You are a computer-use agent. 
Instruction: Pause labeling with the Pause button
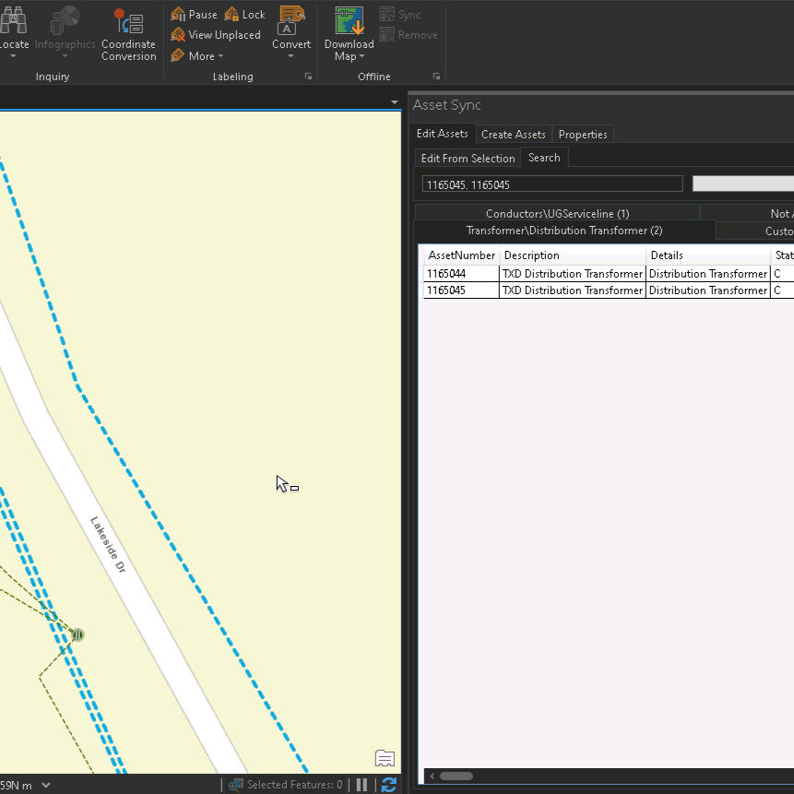(194, 15)
